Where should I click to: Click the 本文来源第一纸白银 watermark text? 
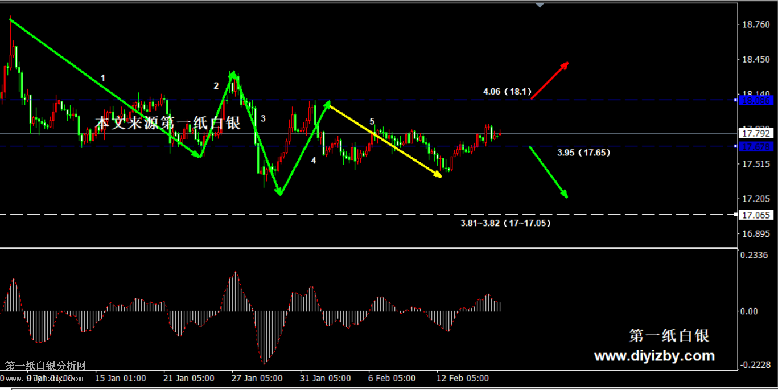point(167,122)
